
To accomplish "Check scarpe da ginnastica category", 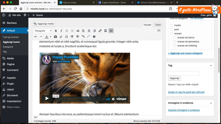I will point(175,42).
